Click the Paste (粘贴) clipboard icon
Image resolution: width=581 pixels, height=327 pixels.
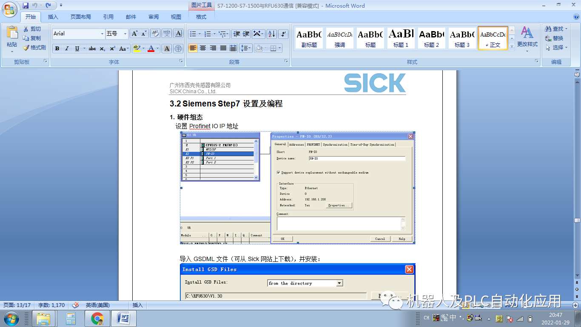coord(12,33)
